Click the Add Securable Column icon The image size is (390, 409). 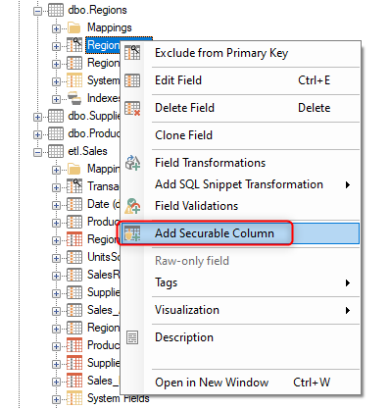132,233
